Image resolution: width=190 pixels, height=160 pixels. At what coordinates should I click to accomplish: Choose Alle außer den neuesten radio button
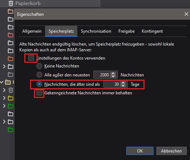pos(39,75)
